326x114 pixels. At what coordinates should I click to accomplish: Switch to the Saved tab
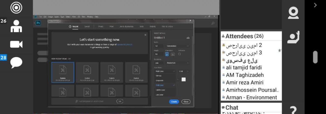coord(87,27)
